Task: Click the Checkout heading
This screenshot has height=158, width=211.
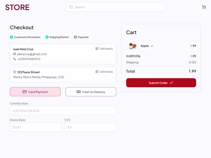Action: point(22,27)
